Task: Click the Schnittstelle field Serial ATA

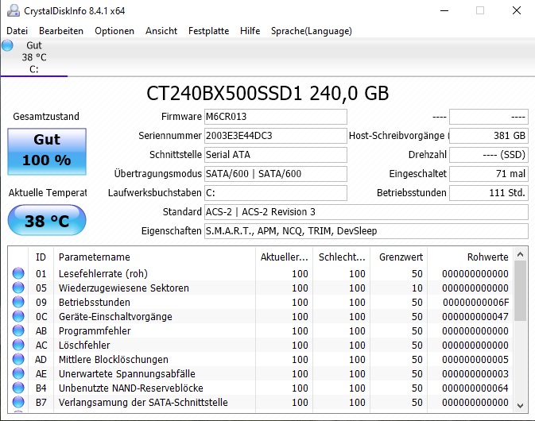Action: point(276,155)
